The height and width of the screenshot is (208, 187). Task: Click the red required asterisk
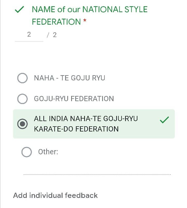[x=85, y=22]
